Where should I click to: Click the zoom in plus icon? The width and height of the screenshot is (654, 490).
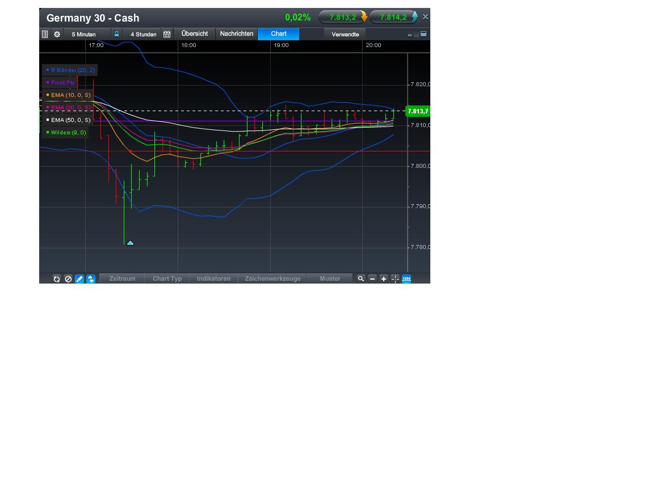pyautogui.click(x=384, y=279)
